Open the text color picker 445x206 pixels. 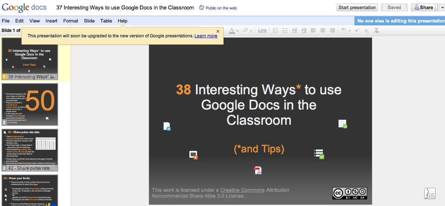click(232, 30)
